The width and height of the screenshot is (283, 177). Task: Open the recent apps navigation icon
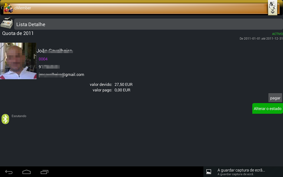click(45, 172)
